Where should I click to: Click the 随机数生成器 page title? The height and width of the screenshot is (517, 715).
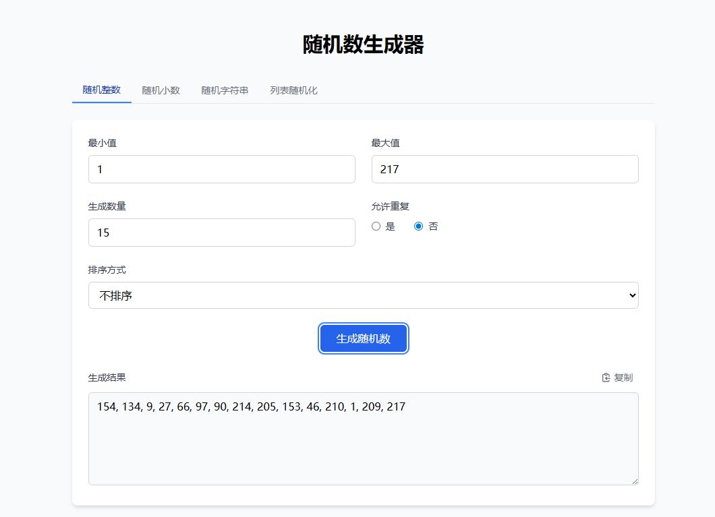coord(363,45)
